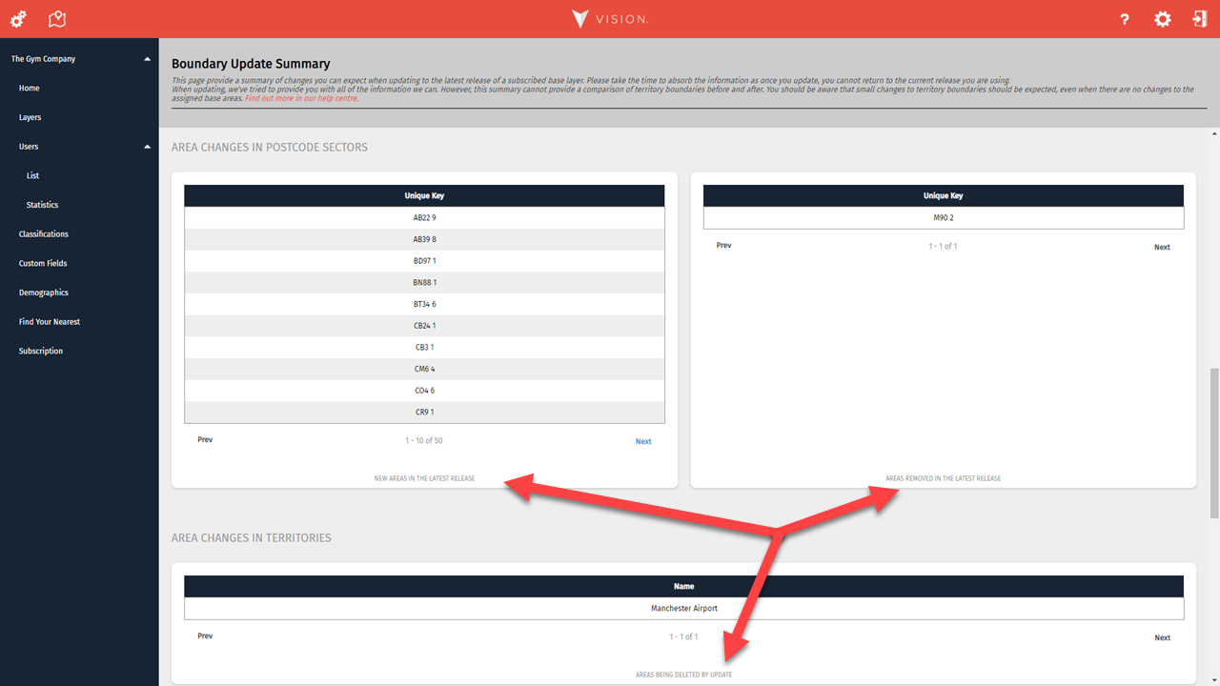
Task: Click the gears admin icon in header
Action: tap(18, 19)
